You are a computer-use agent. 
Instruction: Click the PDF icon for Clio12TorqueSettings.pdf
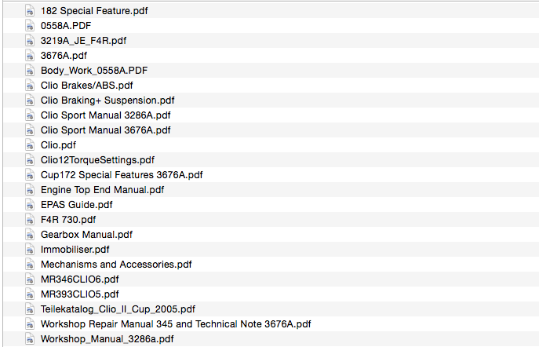point(30,160)
